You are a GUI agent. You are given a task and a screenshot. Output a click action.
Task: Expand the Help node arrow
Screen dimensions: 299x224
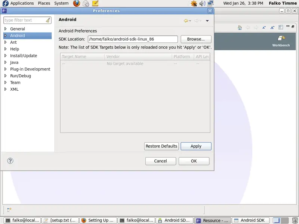[x=6, y=49]
